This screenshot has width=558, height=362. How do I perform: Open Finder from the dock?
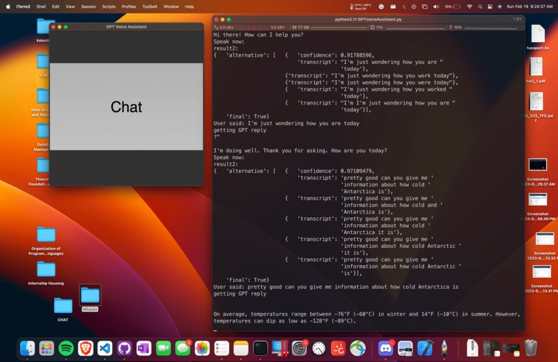[28, 348]
